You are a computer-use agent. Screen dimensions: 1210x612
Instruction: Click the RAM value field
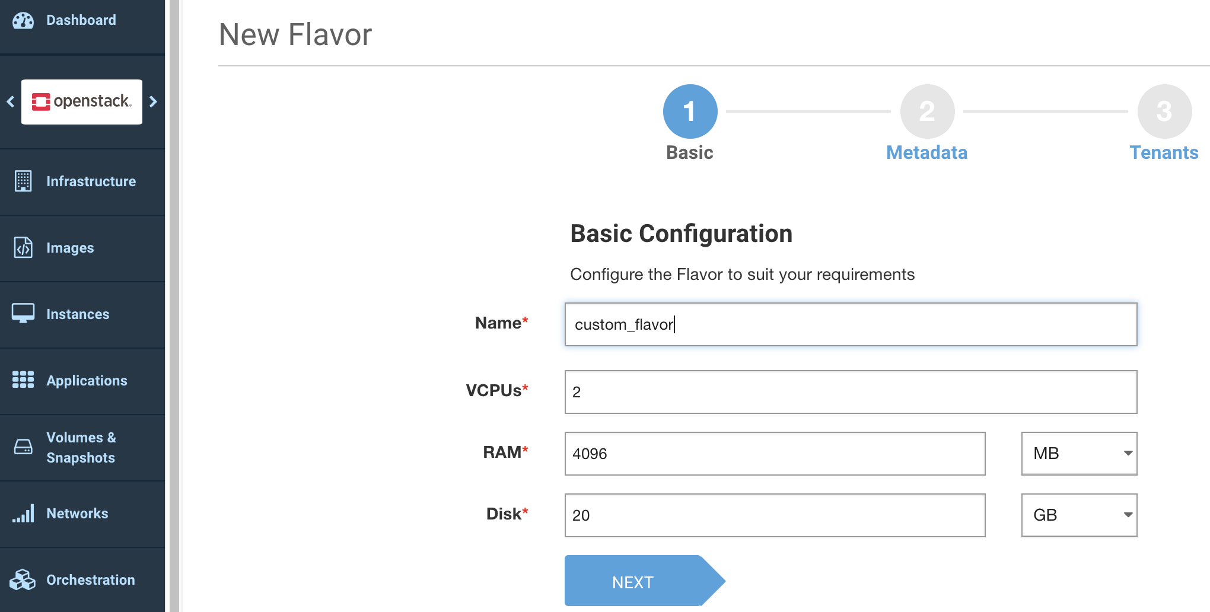coord(775,454)
